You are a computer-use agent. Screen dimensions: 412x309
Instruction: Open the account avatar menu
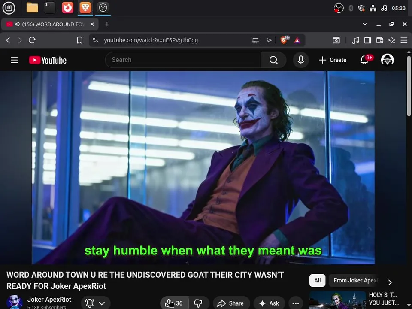point(387,60)
